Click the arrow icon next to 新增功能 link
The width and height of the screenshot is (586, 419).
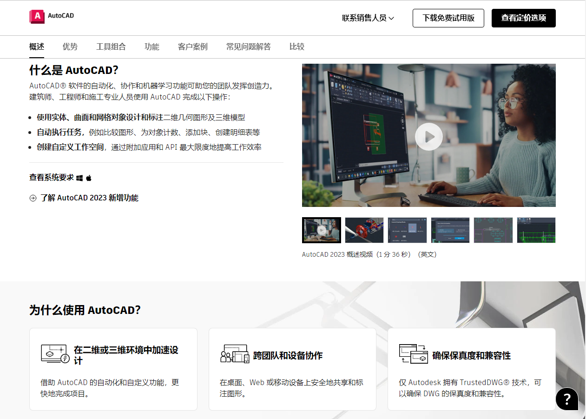coord(33,198)
